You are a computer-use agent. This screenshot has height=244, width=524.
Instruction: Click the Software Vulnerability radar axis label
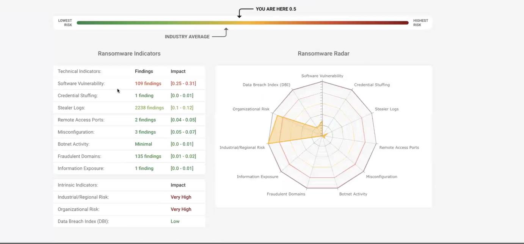322,76
